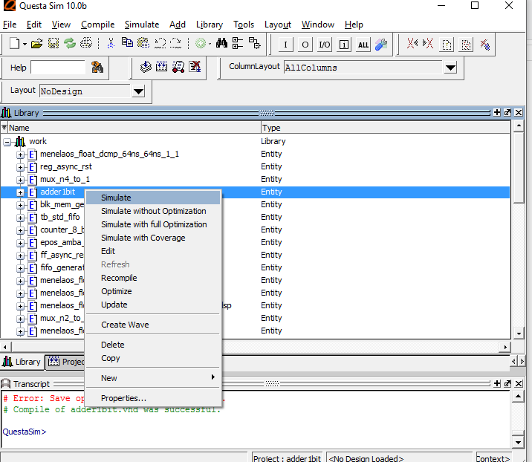Toggle the 'ALL' signals filter button
The height and width of the screenshot is (462, 532).
pyautogui.click(x=363, y=45)
